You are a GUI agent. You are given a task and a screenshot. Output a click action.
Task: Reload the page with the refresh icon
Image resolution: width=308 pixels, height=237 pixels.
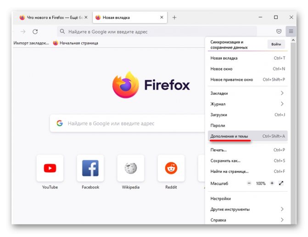35,31
